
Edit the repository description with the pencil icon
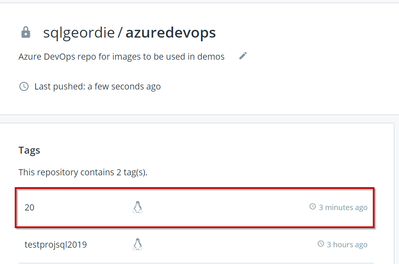243,56
